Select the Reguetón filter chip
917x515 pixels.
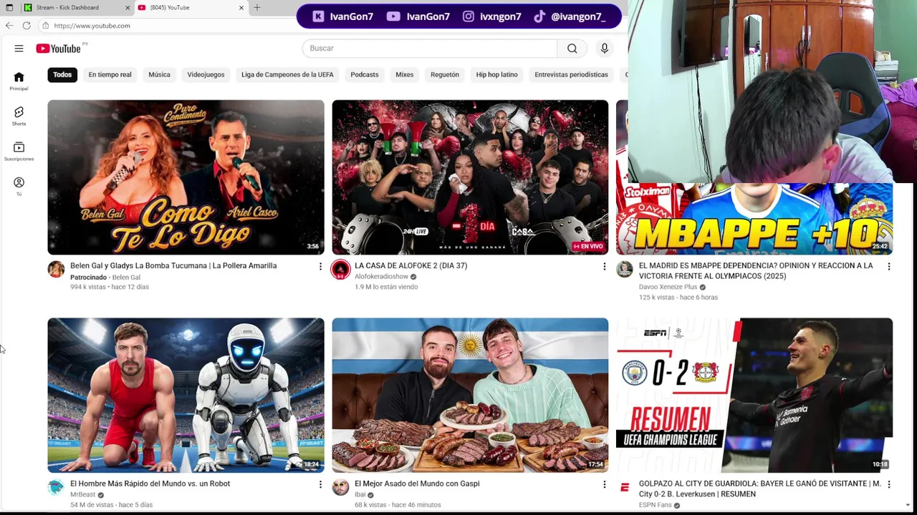click(x=445, y=74)
